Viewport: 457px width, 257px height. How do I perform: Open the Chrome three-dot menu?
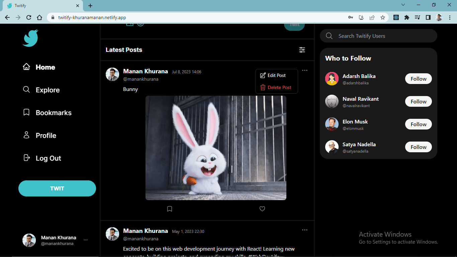[x=449, y=17]
